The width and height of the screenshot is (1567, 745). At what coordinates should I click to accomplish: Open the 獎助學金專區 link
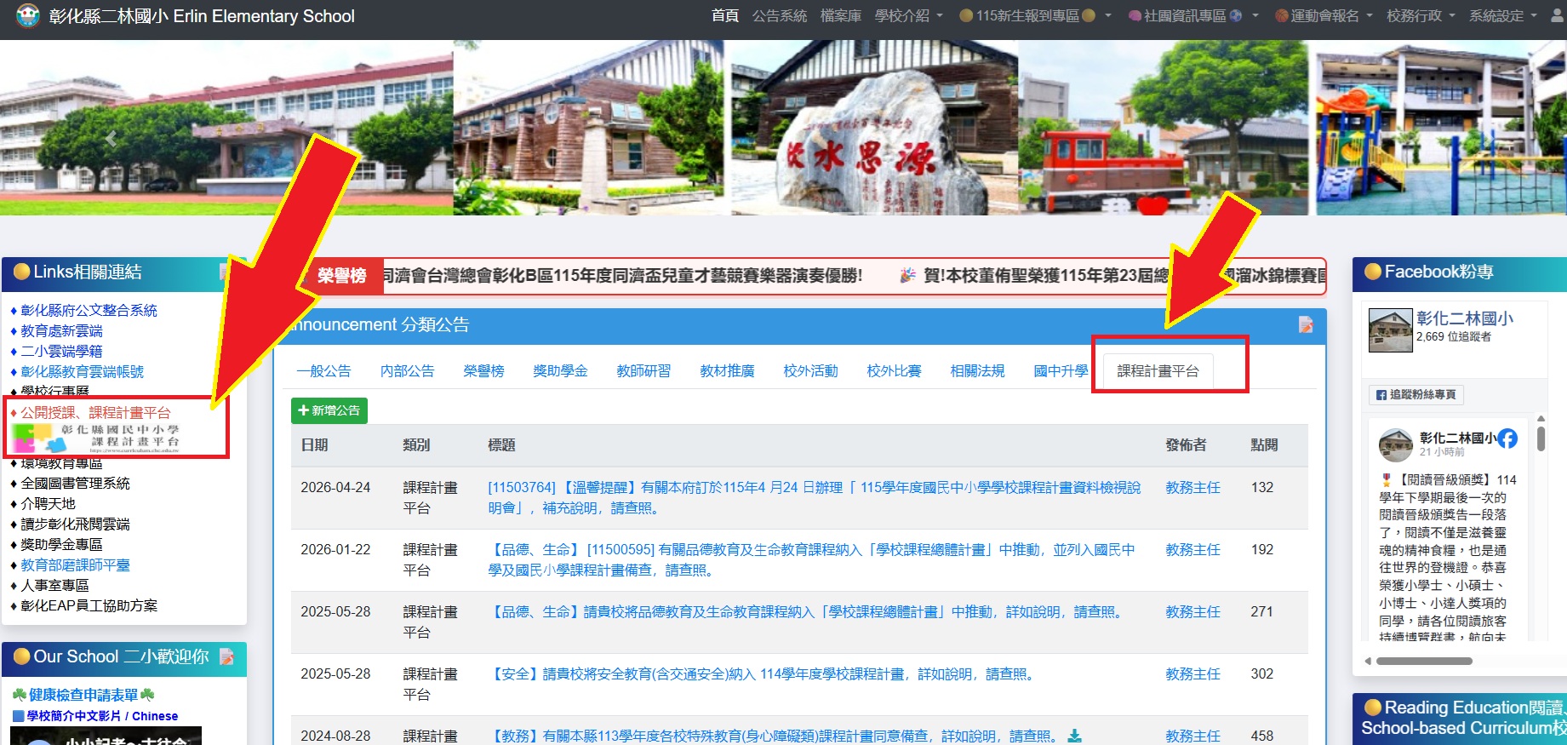[x=61, y=544]
